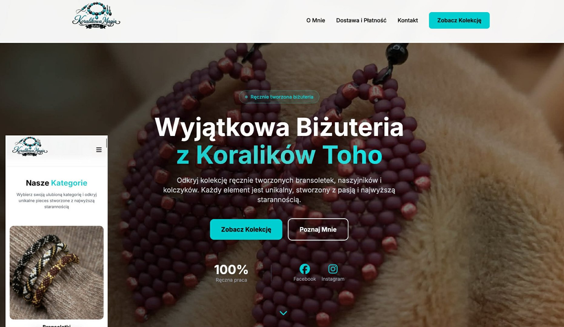Click the hero Zobacz Kolekcję button
The height and width of the screenshot is (327, 564).
[246, 230]
